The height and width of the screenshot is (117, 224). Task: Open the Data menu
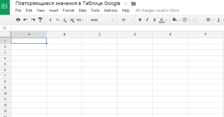(82, 11)
